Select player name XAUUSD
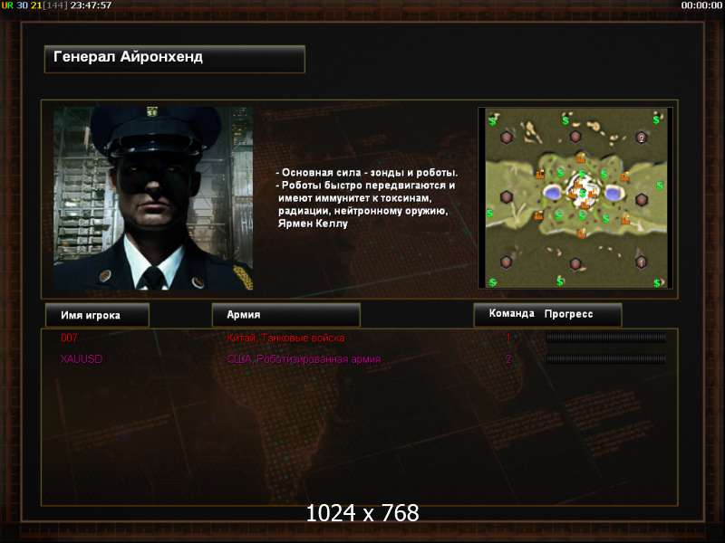 tap(82, 358)
